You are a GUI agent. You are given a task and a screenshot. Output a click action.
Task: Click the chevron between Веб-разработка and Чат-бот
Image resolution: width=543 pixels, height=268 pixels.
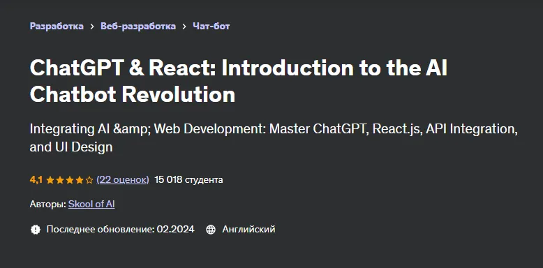[x=184, y=27]
